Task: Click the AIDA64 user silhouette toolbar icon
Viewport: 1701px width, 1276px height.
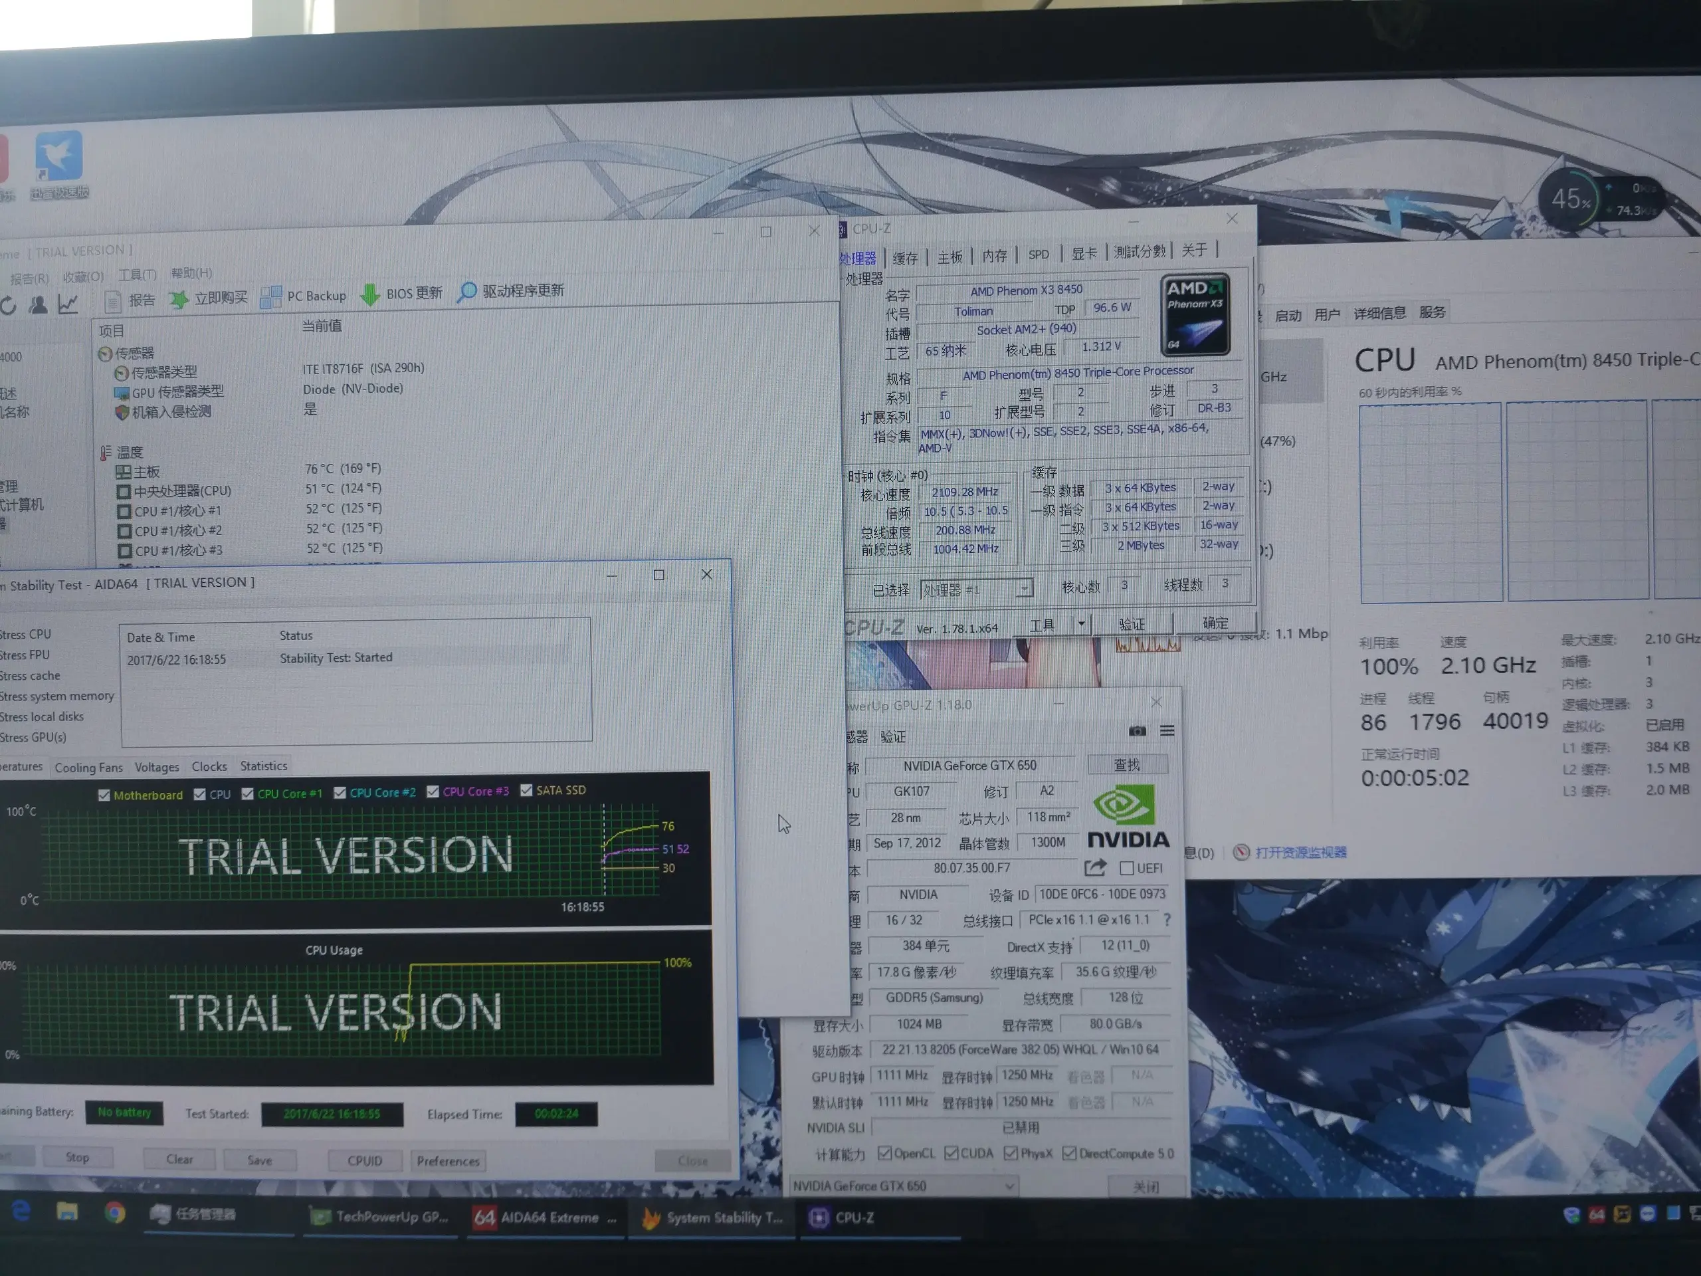Action: 38,305
